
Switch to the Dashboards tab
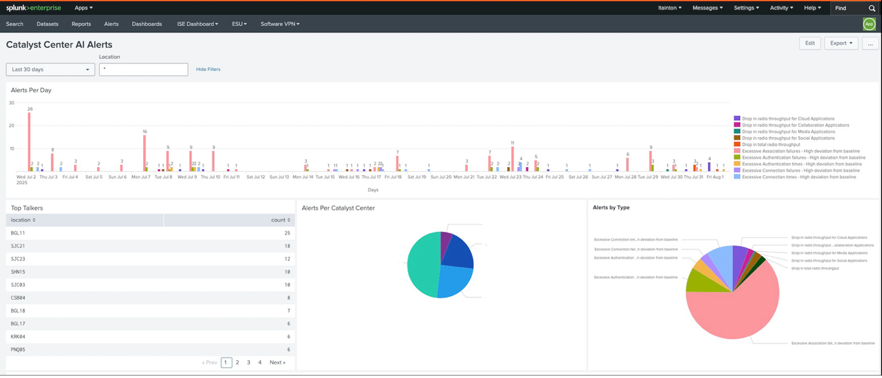coord(146,24)
